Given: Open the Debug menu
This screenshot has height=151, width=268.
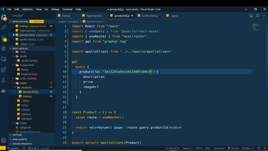Looking at the screenshot, I should click(x=55, y=9).
